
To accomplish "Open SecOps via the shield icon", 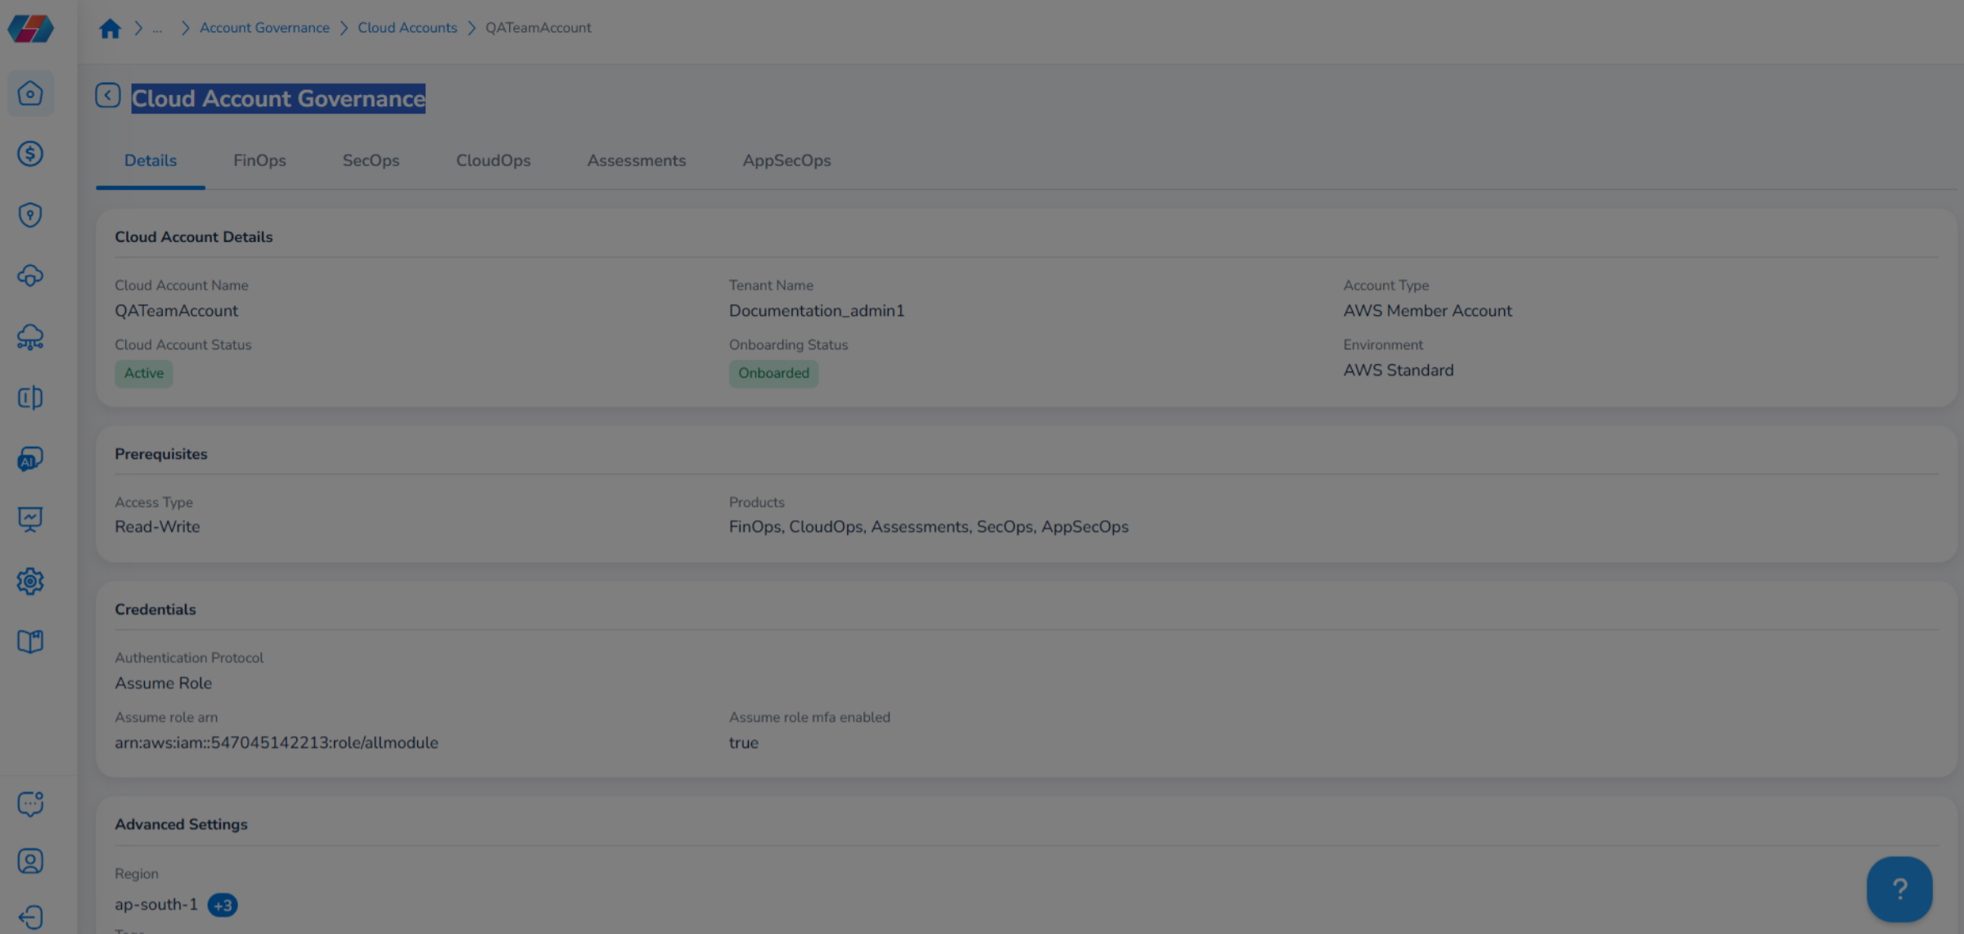I will 30,214.
